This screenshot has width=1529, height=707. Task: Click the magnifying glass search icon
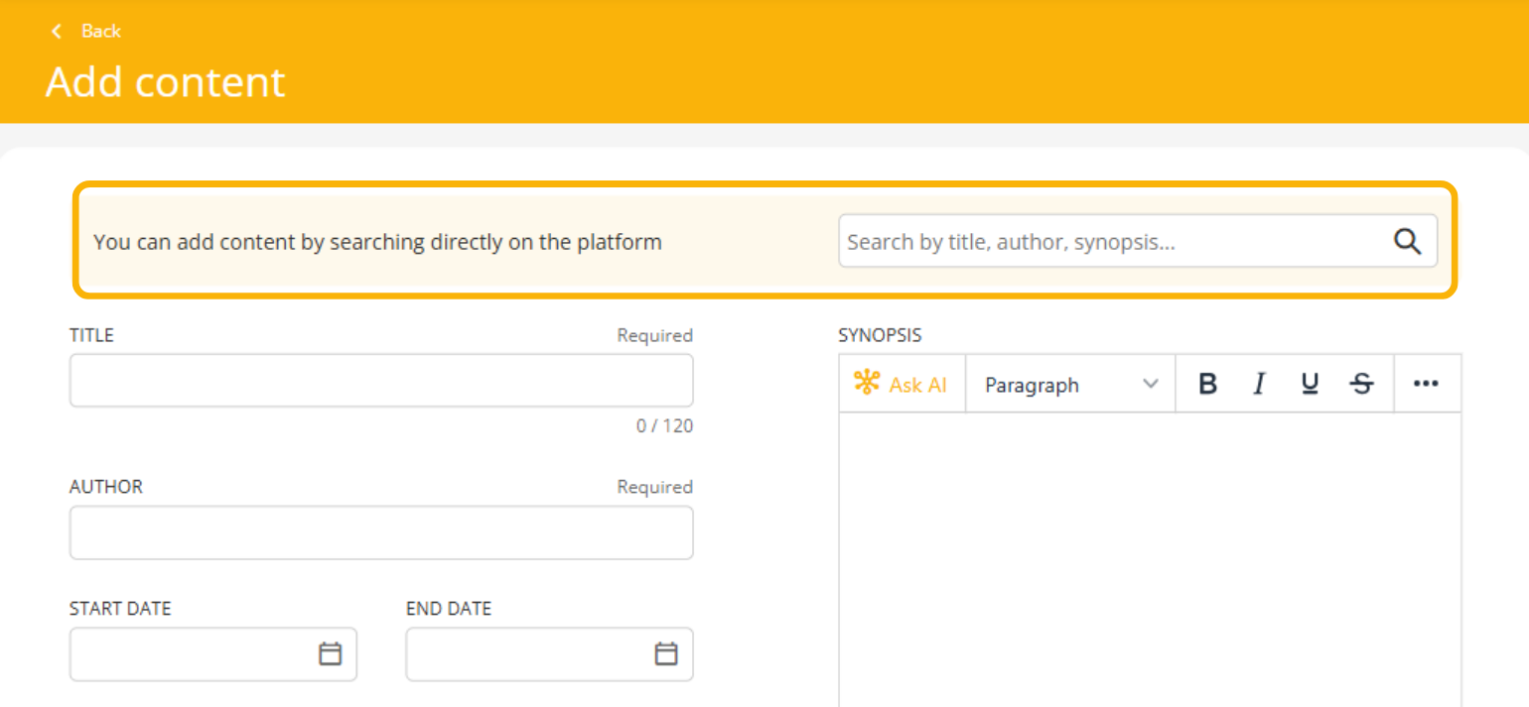point(1407,242)
